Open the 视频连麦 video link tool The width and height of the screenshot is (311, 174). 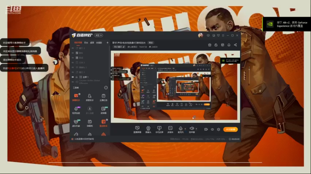pyautogui.click(x=76, y=110)
